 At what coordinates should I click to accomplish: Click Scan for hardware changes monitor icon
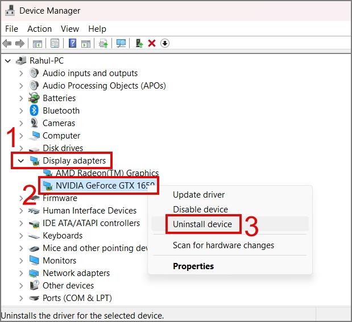121,43
